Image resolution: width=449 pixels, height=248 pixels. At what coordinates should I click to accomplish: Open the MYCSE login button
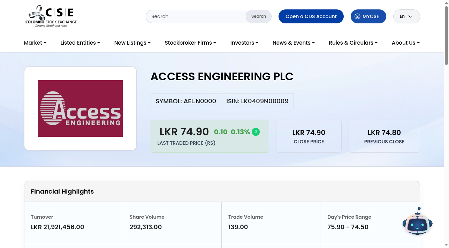(x=368, y=16)
